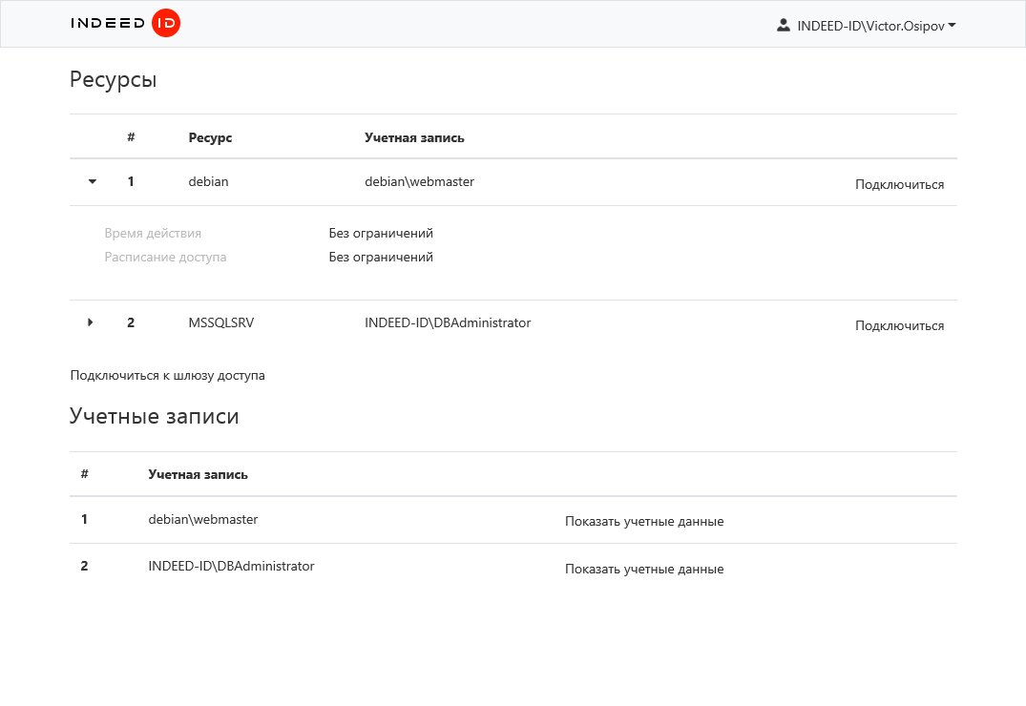This screenshot has height=706, width=1026.
Task: Click the Время действия label
Action: pyautogui.click(x=153, y=233)
